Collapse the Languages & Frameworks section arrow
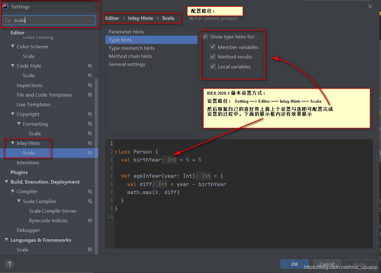The height and width of the screenshot is (273, 381). (x=6, y=240)
